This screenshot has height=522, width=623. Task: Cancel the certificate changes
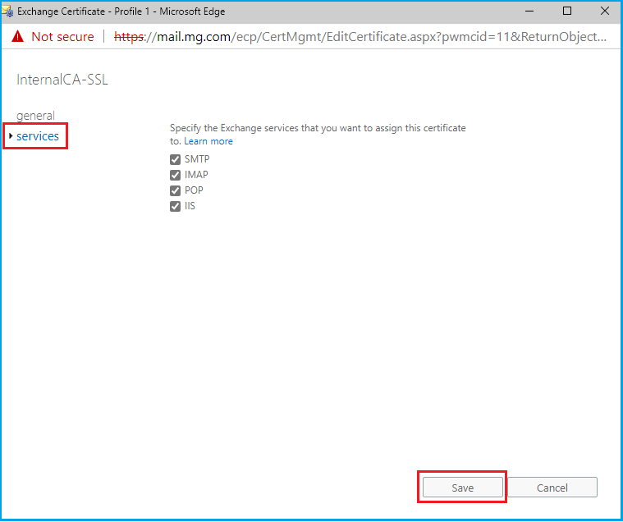click(552, 488)
